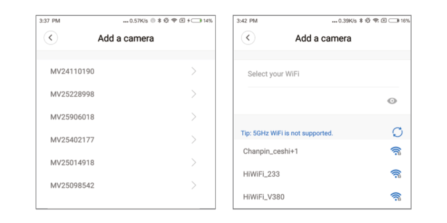Choose camera MV25906018
The height and width of the screenshot is (223, 447).
pyautogui.click(x=72, y=117)
